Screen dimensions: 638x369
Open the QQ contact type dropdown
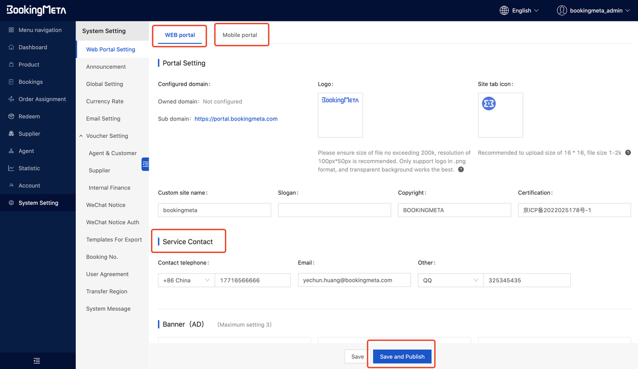click(x=450, y=280)
